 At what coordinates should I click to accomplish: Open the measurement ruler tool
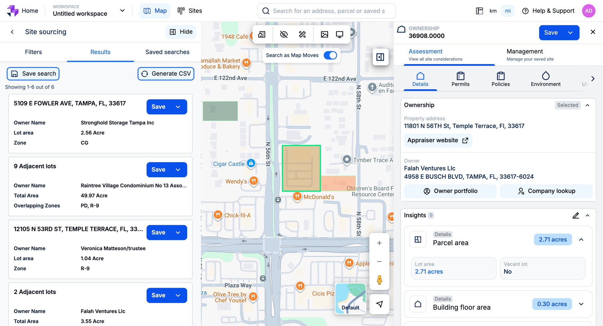(x=302, y=34)
